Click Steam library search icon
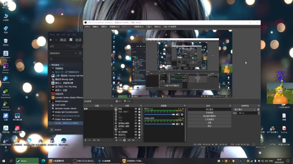 coord(51,59)
